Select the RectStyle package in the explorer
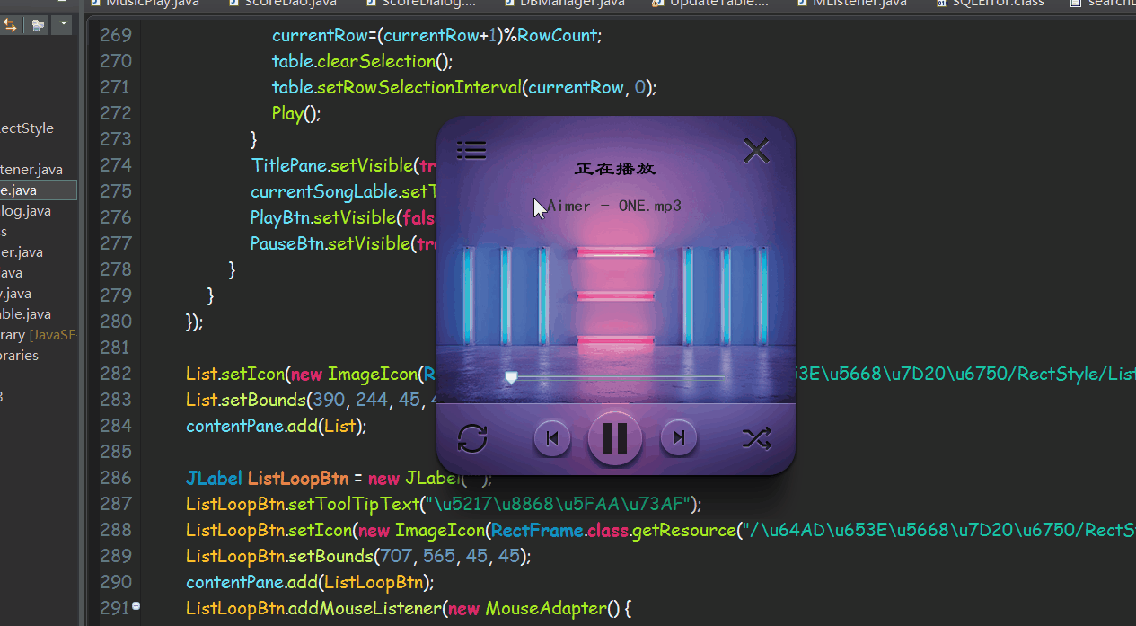 (x=27, y=128)
